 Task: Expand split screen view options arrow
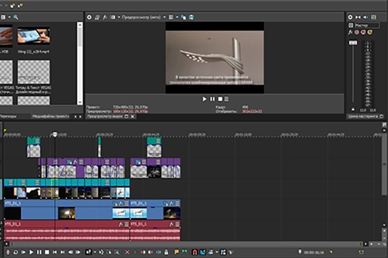119,17
